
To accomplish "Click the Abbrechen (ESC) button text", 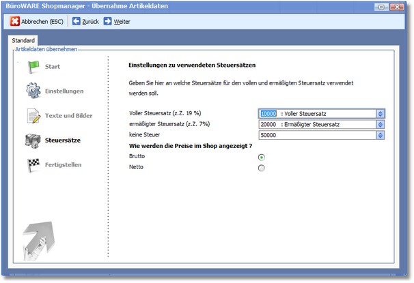I will (42, 21).
